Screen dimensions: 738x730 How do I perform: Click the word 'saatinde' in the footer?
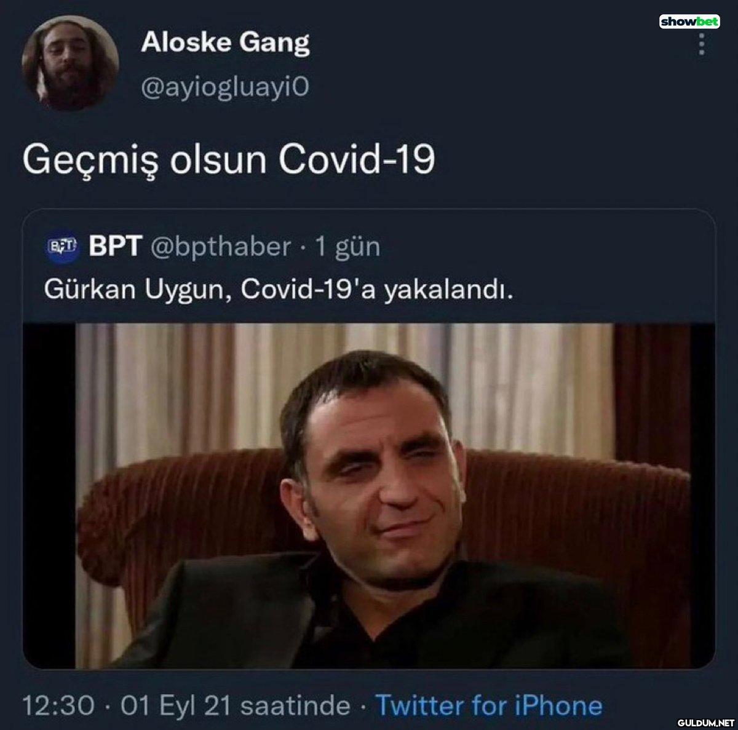click(295, 705)
